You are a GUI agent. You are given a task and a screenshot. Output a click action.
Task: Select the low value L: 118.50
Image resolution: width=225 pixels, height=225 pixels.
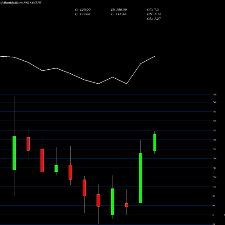pyautogui.click(x=119, y=14)
